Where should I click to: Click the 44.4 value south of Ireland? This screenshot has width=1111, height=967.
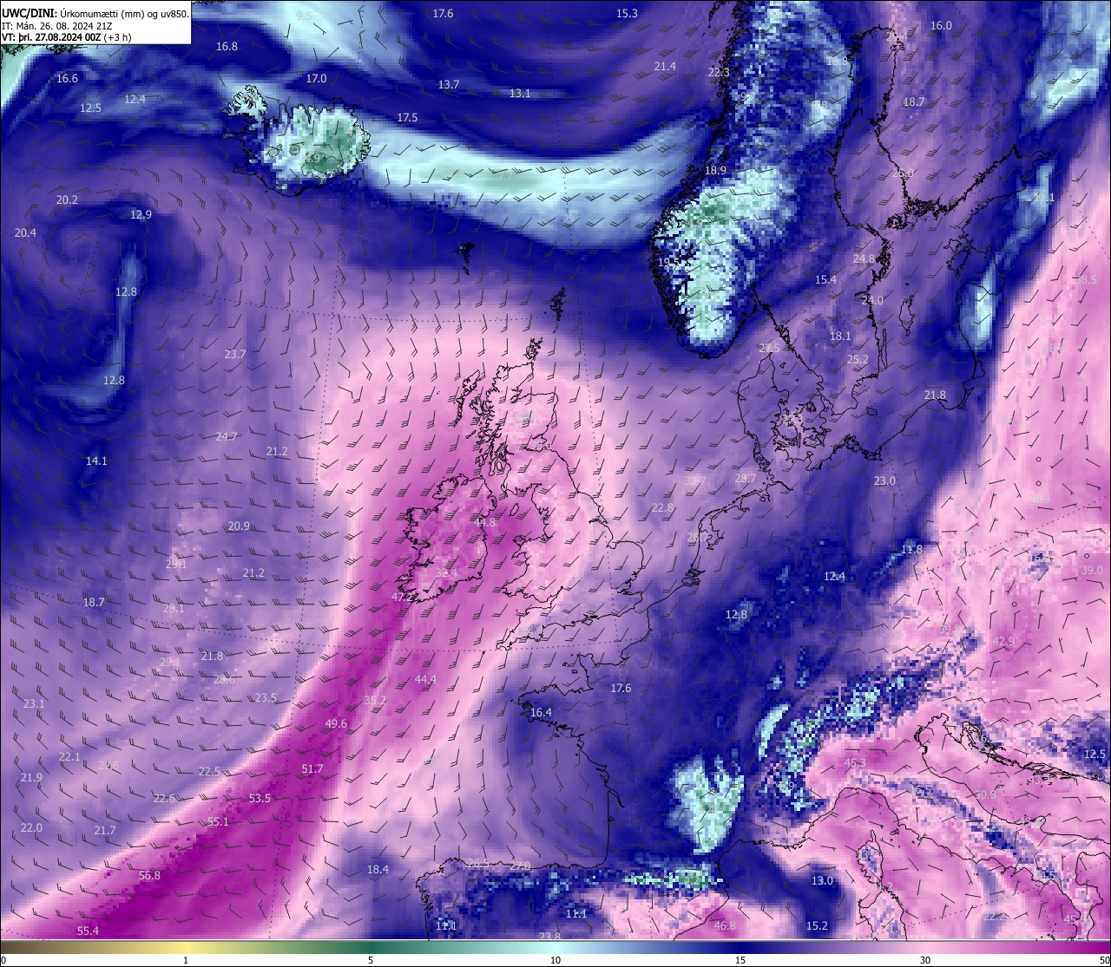click(425, 679)
